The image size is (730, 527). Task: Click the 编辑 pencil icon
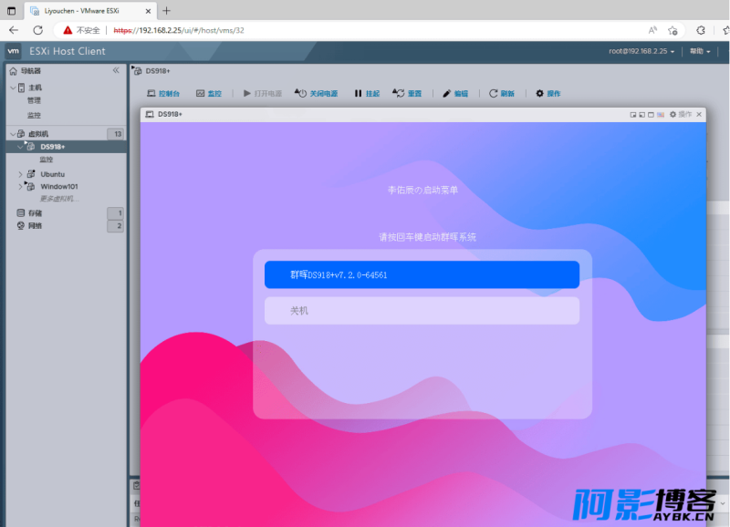(447, 93)
